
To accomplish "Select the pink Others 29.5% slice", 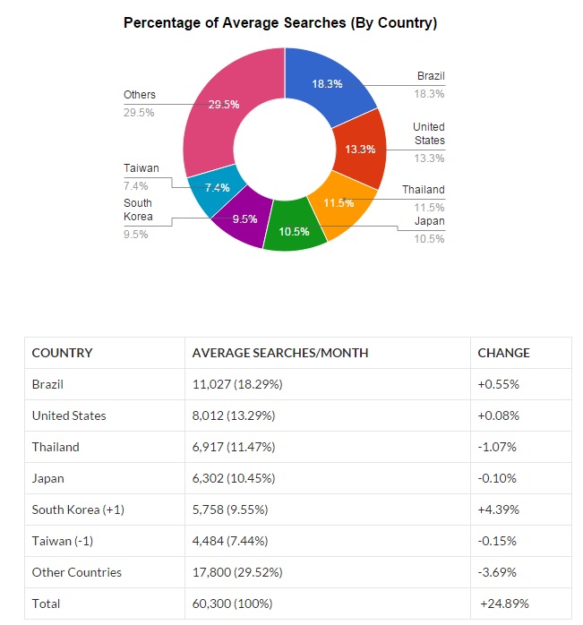I will (223, 105).
